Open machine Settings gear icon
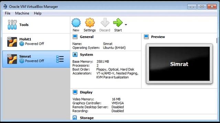The width and height of the screenshot is (220, 123). (x=90, y=23)
